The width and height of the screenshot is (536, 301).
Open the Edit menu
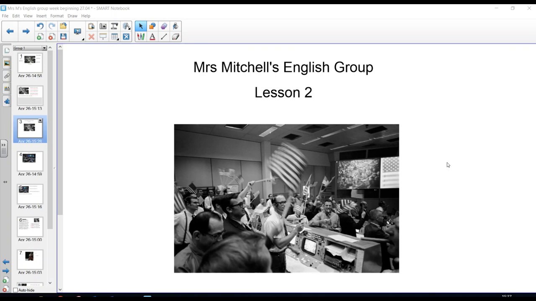point(16,16)
